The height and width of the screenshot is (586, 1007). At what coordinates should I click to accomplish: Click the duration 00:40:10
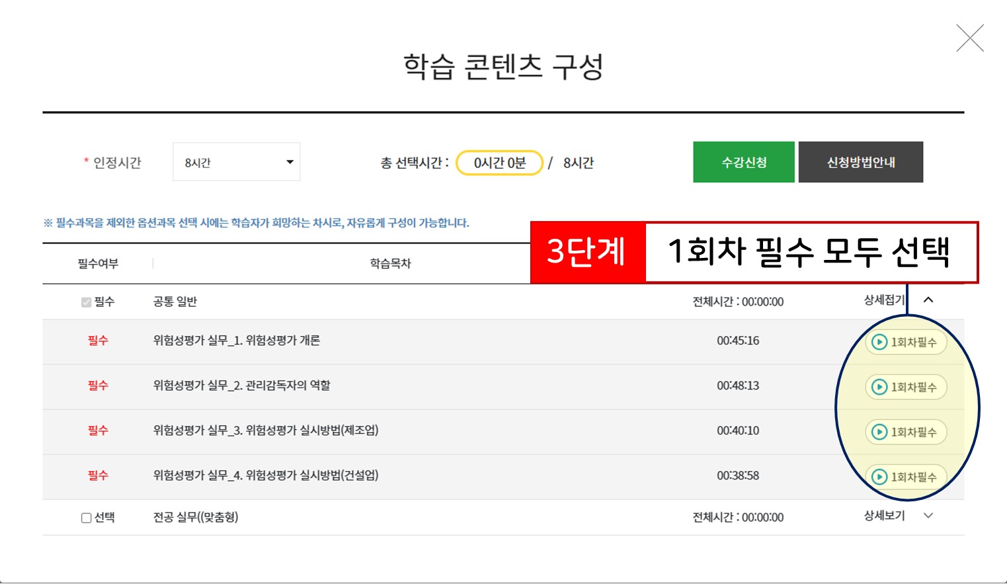[738, 431]
